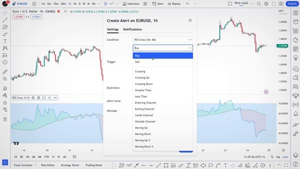300x169 pixels.
Task: Select the Text tool in left toolbar
Action: [5, 41]
